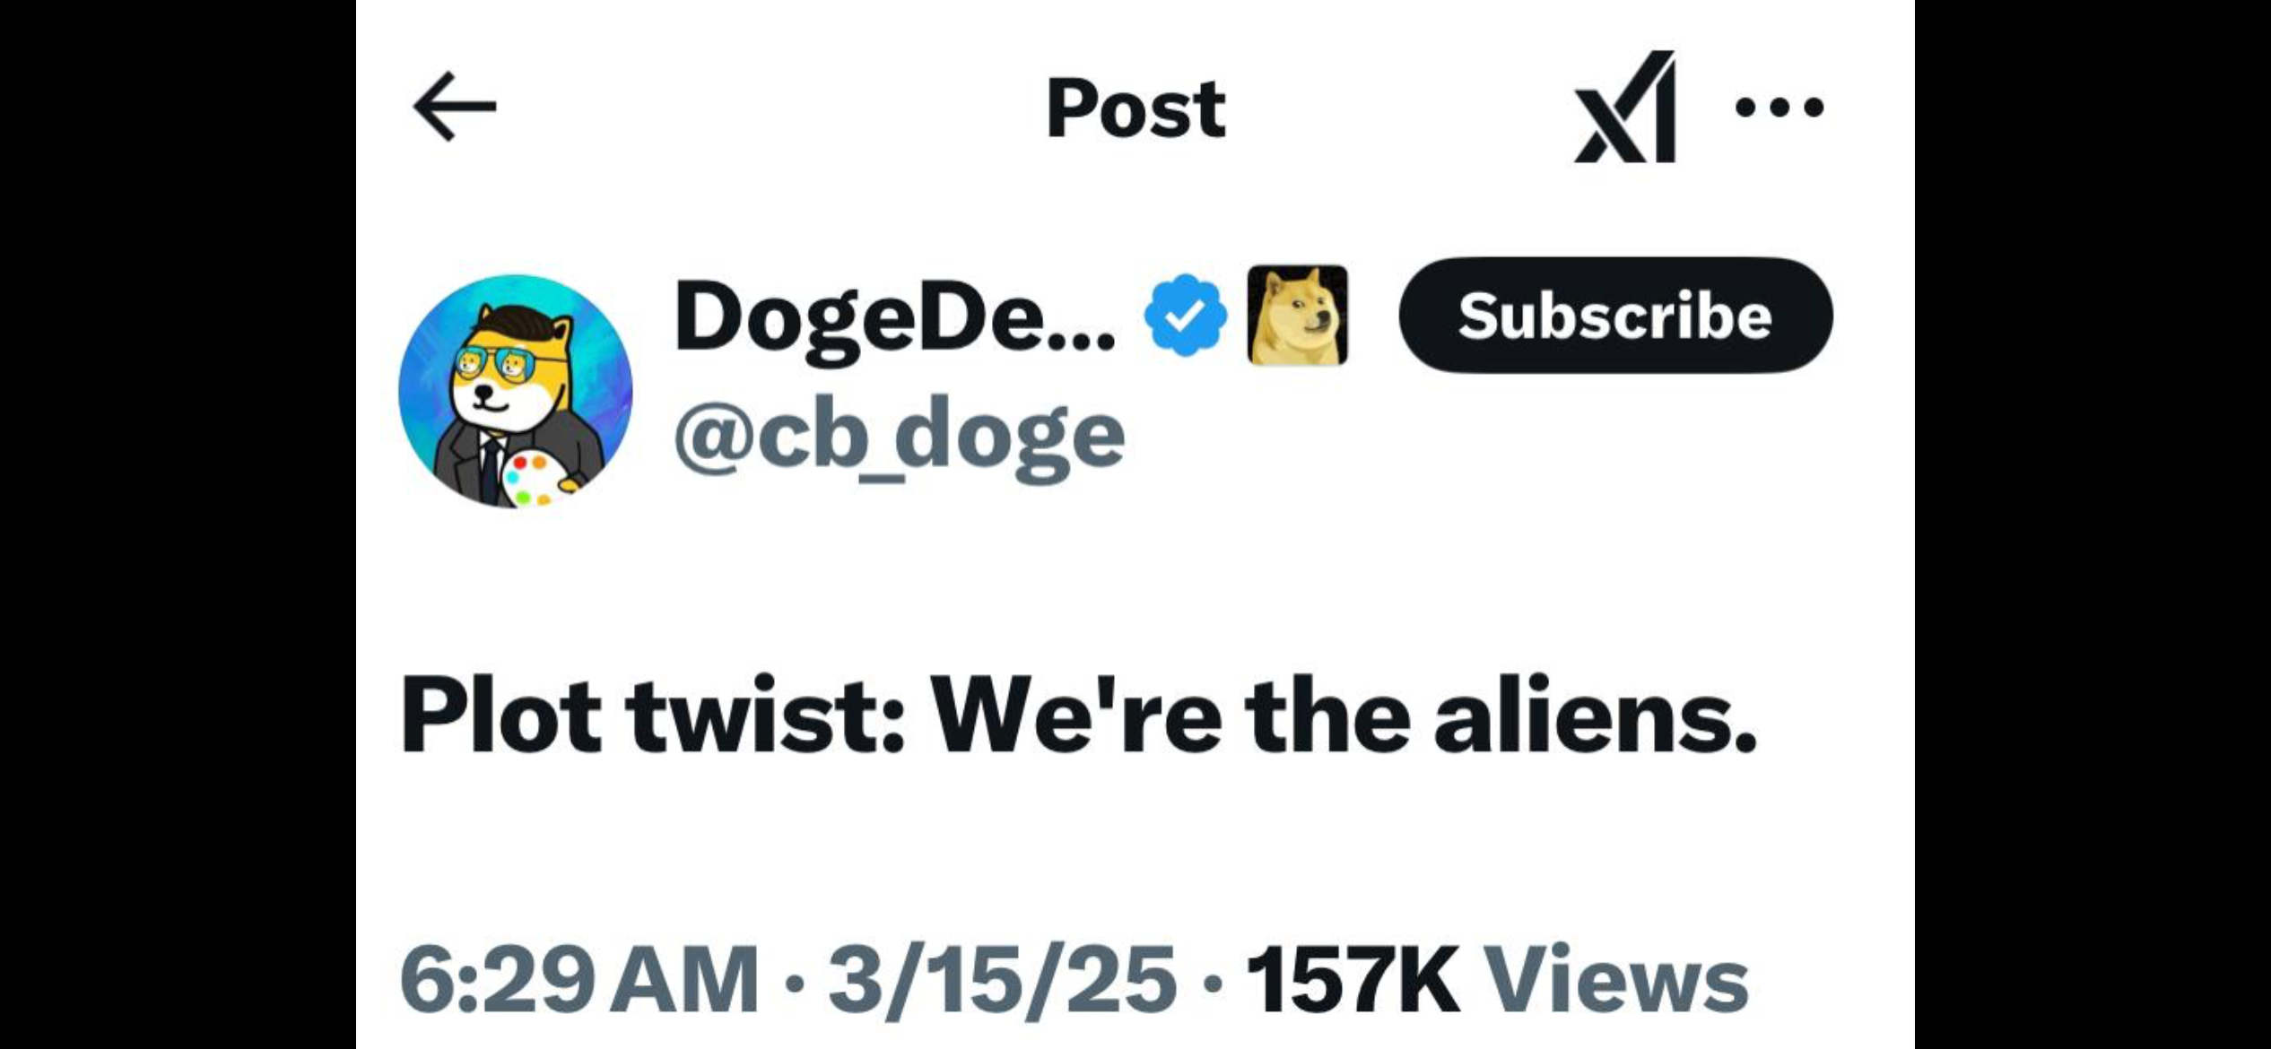The height and width of the screenshot is (1049, 2271).
Task: Tap the 'Views' label
Action: (1617, 980)
